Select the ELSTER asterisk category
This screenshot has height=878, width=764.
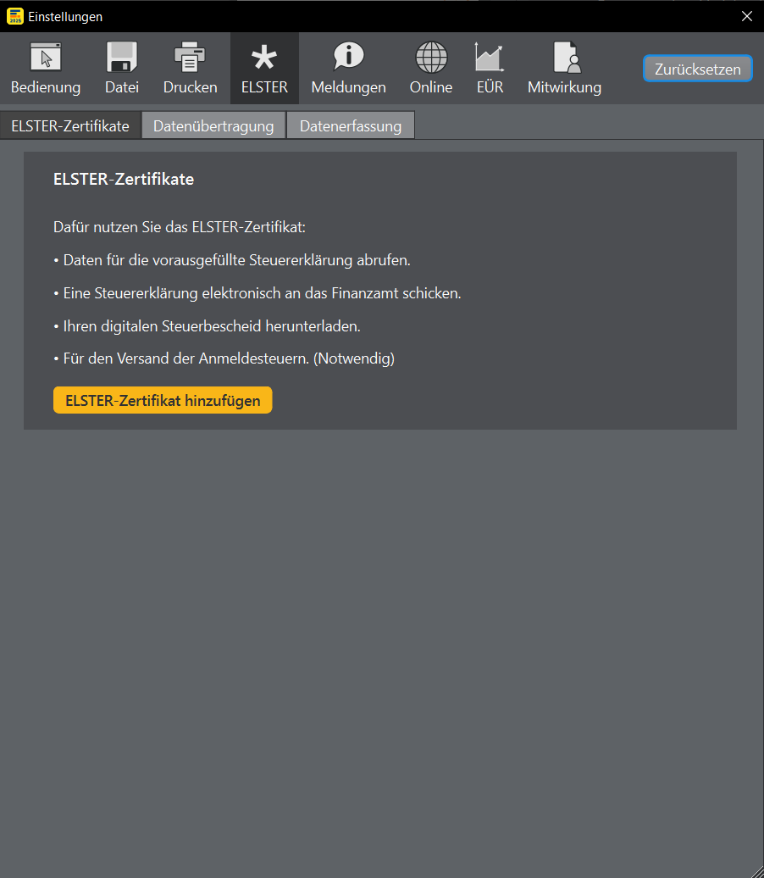coord(264,68)
